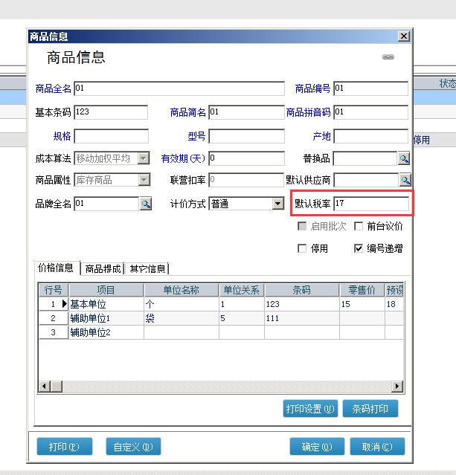Screen dimensions: 456x475
Task: Switch to the 其它信息 tab
Action: [x=147, y=268]
